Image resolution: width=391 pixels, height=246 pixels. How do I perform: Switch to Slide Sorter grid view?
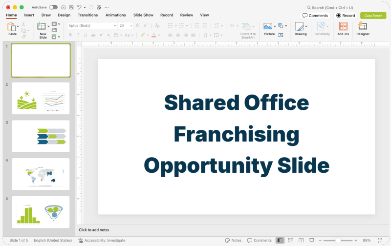tap(291, 240)
